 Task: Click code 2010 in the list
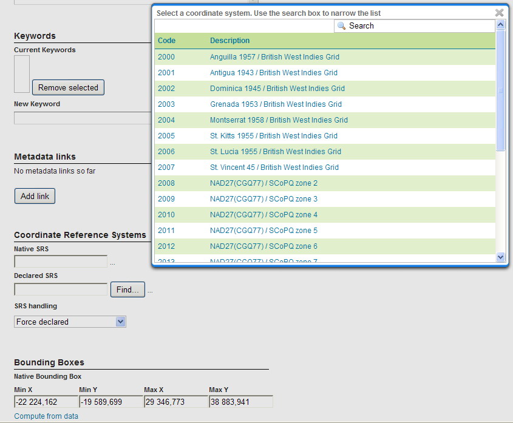166,215
